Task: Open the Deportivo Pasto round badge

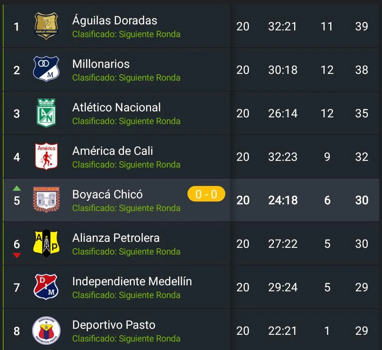Action: point(46,331)
